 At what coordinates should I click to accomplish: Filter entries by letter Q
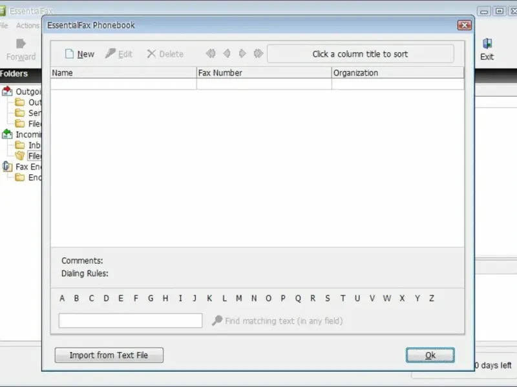(x=298, y=298)
